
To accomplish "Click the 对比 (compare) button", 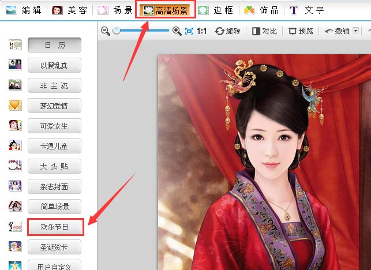I will (264, 31).
